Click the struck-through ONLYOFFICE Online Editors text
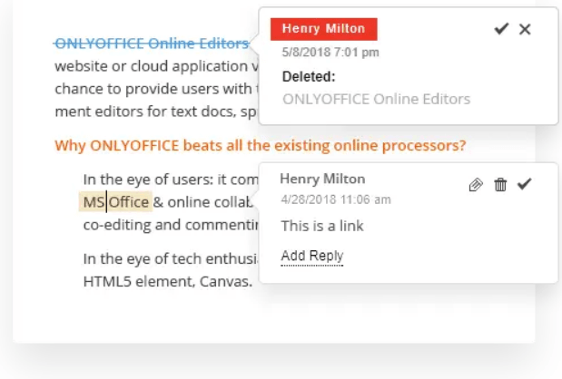 pos(152,44)
